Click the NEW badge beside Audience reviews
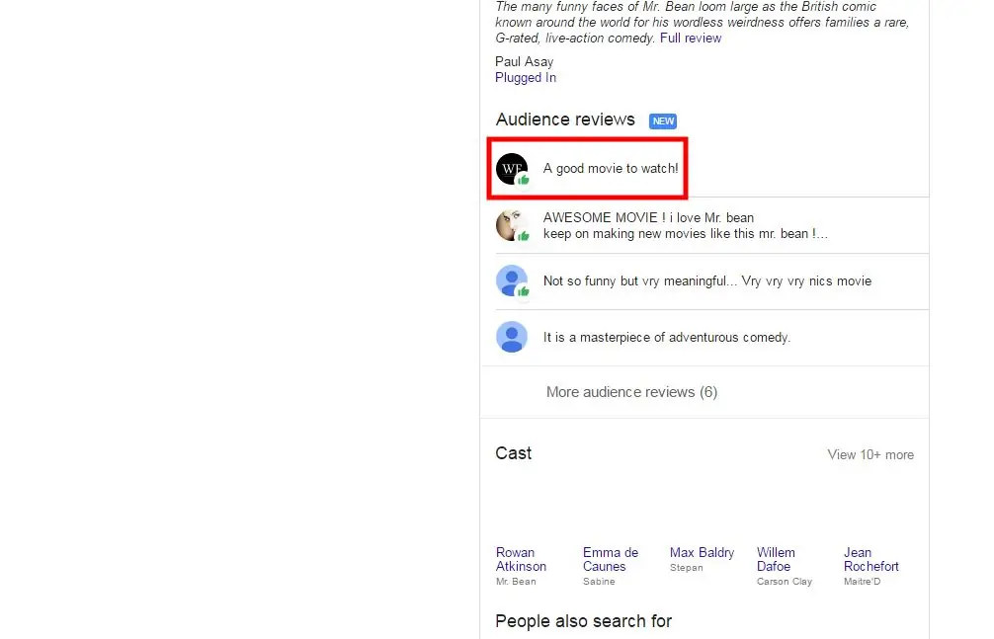 [663, 121]
